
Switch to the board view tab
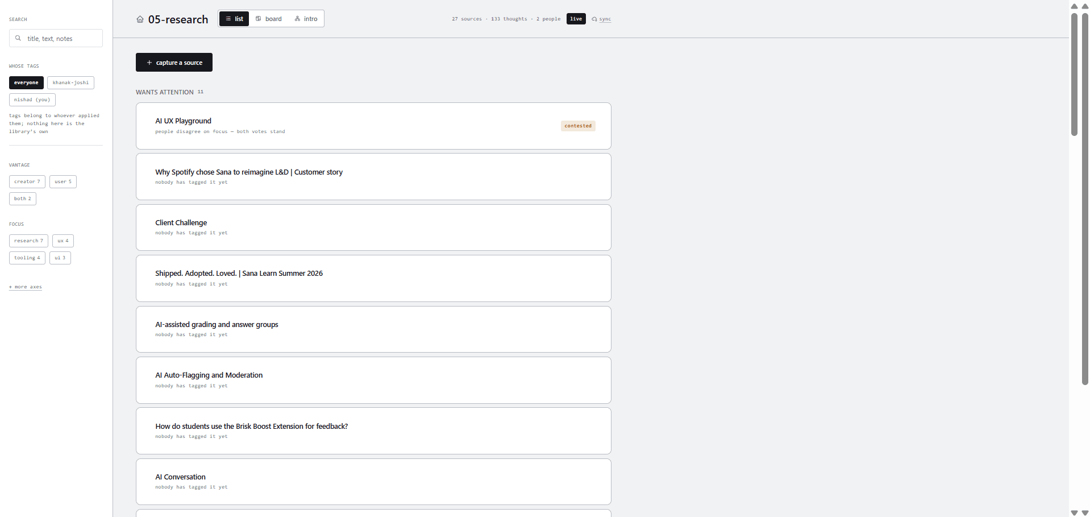click(x=269, y=19)
